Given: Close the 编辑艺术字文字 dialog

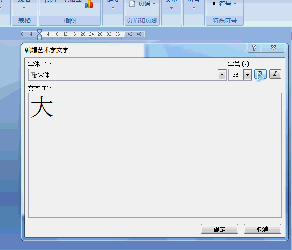Looking at the screenshot, I should pos(273,48).
